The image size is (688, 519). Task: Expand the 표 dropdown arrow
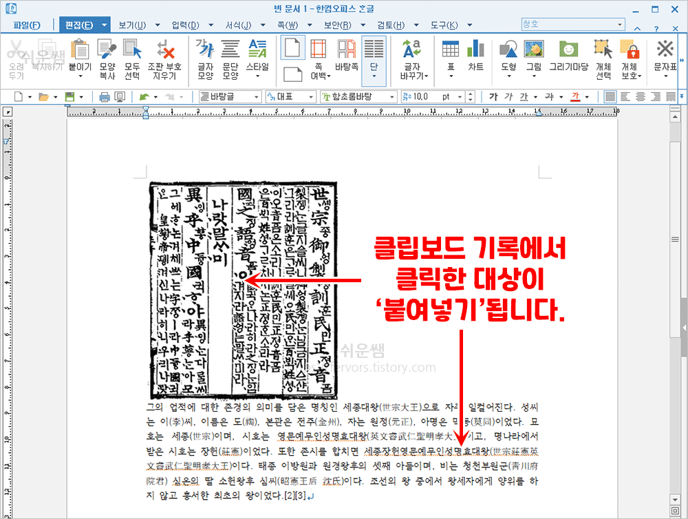coord(451,76)
